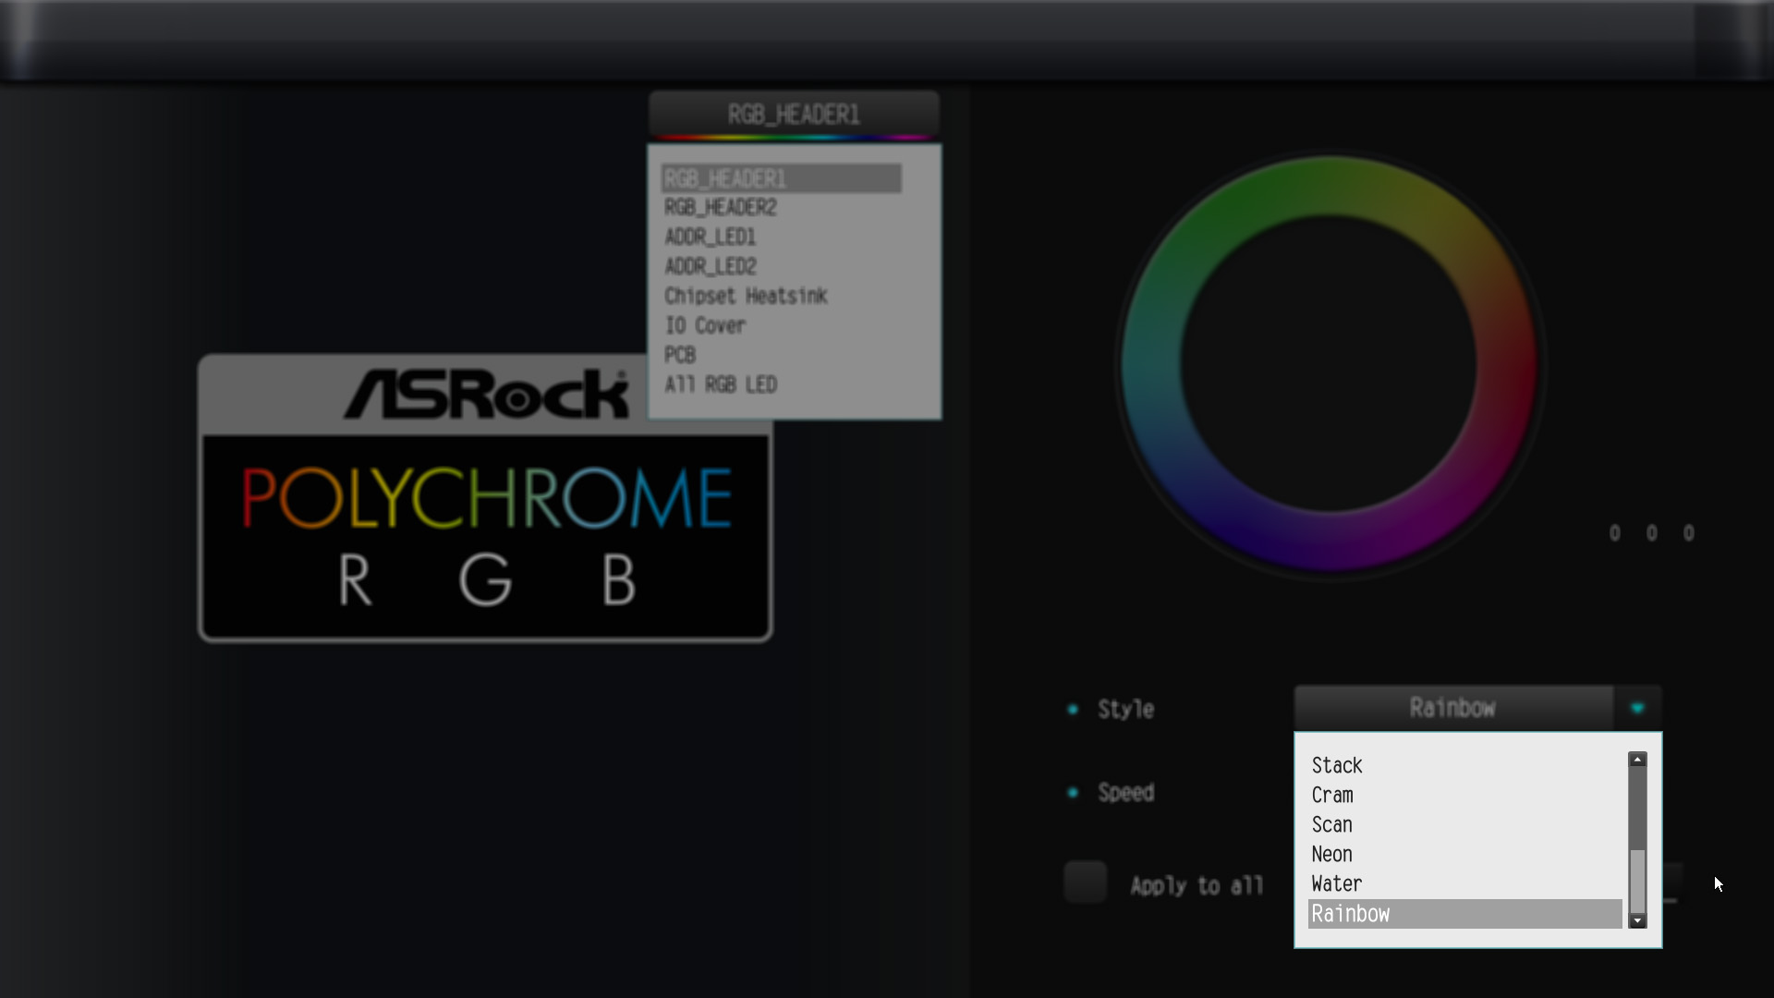The image size is (1774, 998).
Task: Open the RGB_HEADER1 title bar dropdown
Action: coord(793,114)
